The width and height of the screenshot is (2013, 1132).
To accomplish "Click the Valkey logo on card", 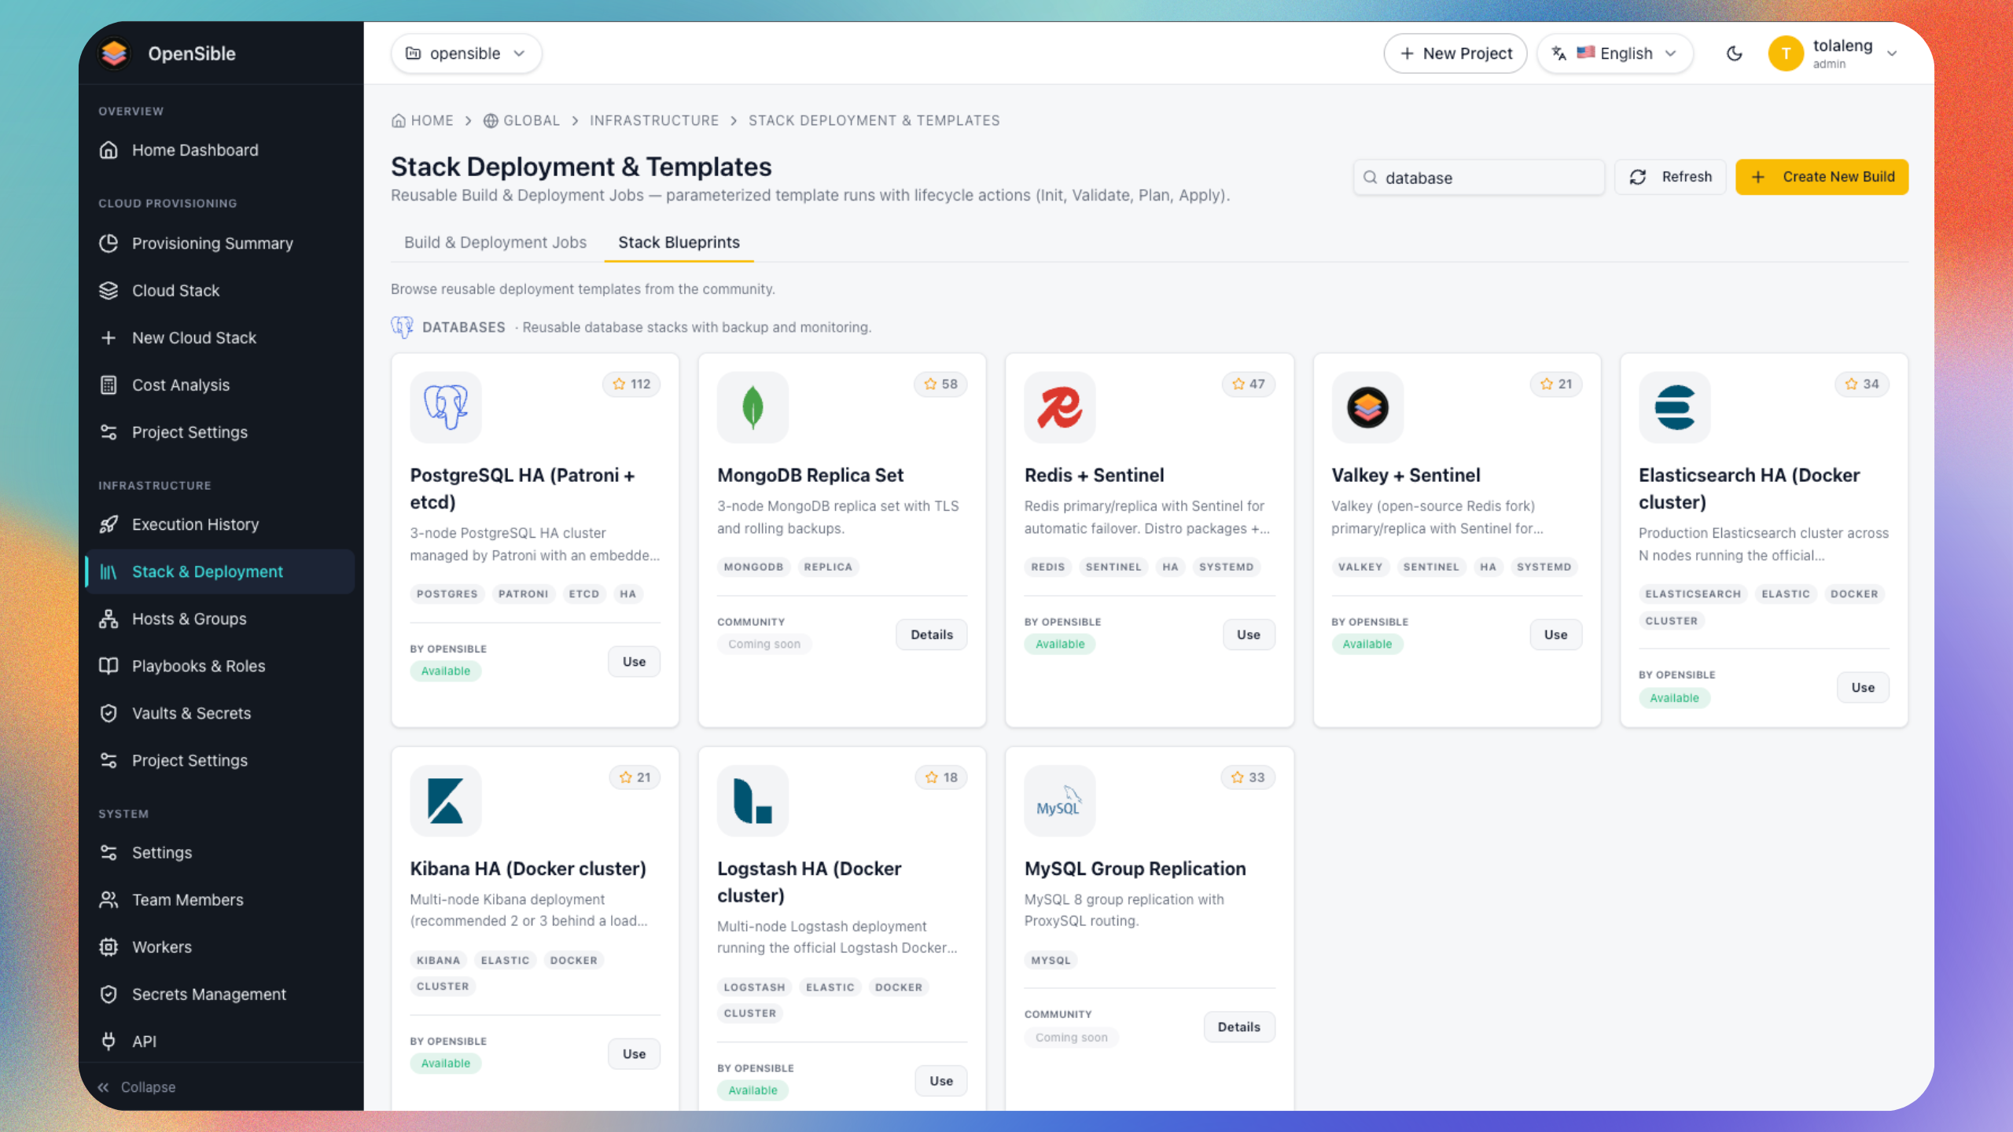I will tap(1367, 407).
